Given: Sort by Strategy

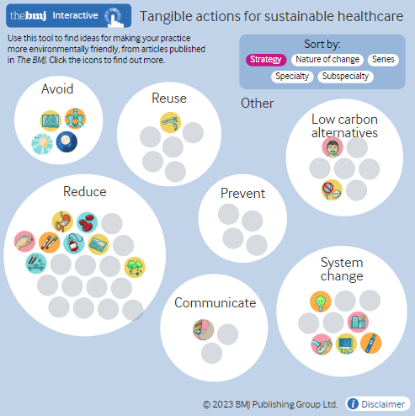Looking at the screenshot, I should (x=266, y=60).
